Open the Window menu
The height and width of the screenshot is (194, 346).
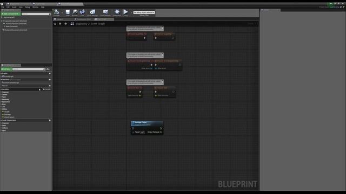click(35, 7)
